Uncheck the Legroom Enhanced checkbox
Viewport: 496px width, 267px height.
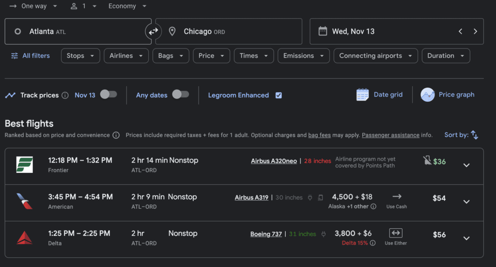click(279, 95)
